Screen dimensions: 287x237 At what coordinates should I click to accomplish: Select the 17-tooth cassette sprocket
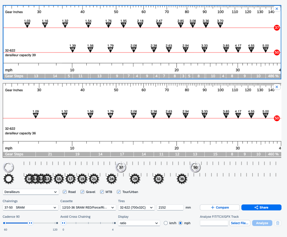[x=71, y=179]
